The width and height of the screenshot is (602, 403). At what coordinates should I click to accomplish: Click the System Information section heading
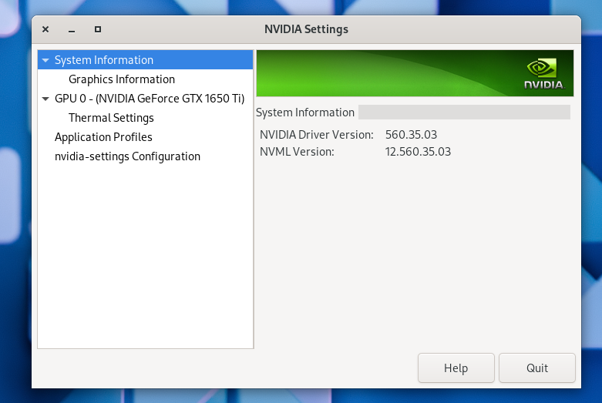(x=304, y=113)
